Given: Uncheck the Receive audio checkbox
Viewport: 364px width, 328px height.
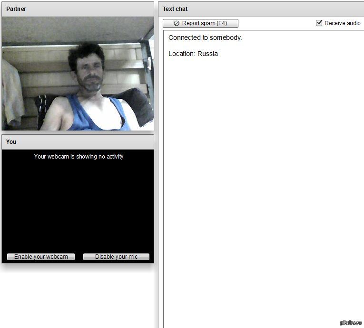Looking at the screenshot, I should pos(319,23).
